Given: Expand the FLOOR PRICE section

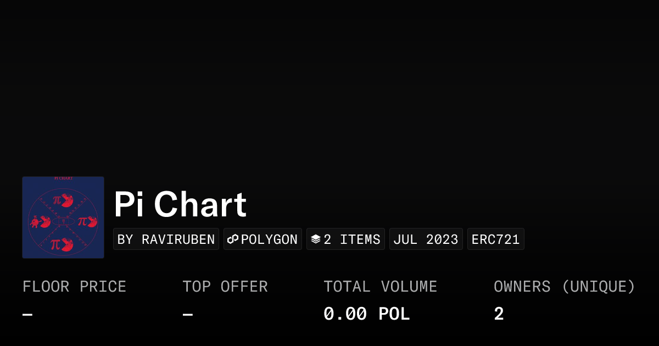Looking at the screenshot, I should 74,286.
